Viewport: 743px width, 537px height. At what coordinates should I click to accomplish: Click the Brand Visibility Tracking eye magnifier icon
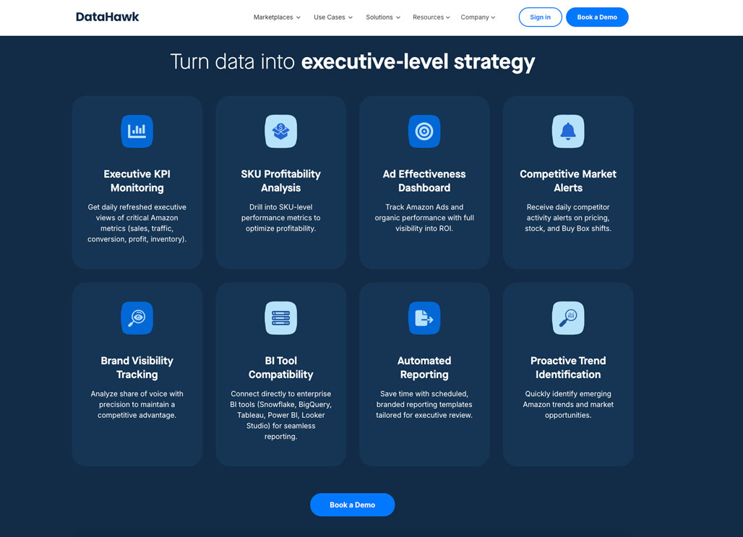point(137,318)
